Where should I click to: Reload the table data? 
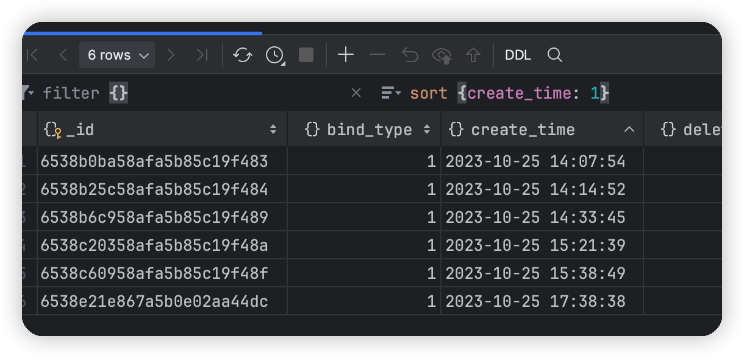click(243, 55)
